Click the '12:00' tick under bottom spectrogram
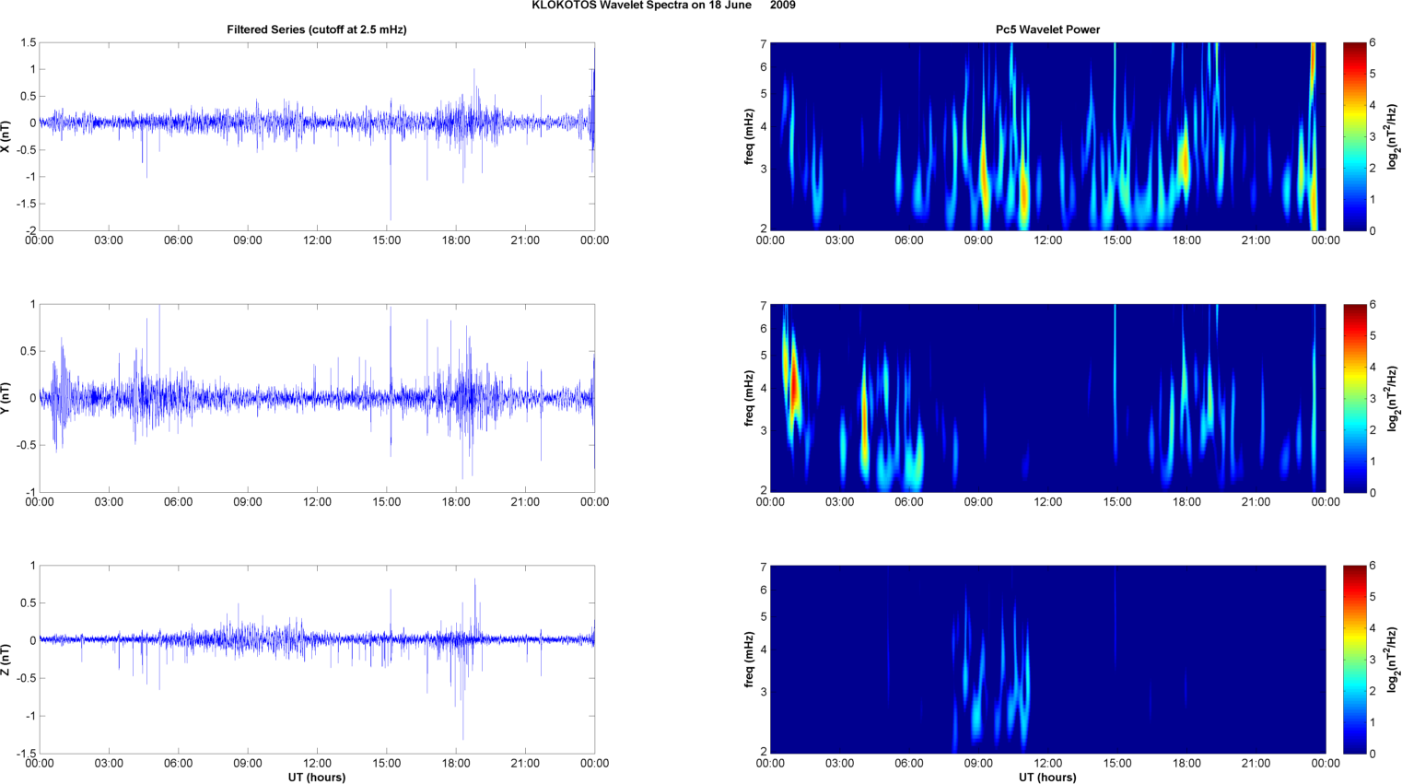The height and width of the screenshot is (784, 1402). [1048, 763]
